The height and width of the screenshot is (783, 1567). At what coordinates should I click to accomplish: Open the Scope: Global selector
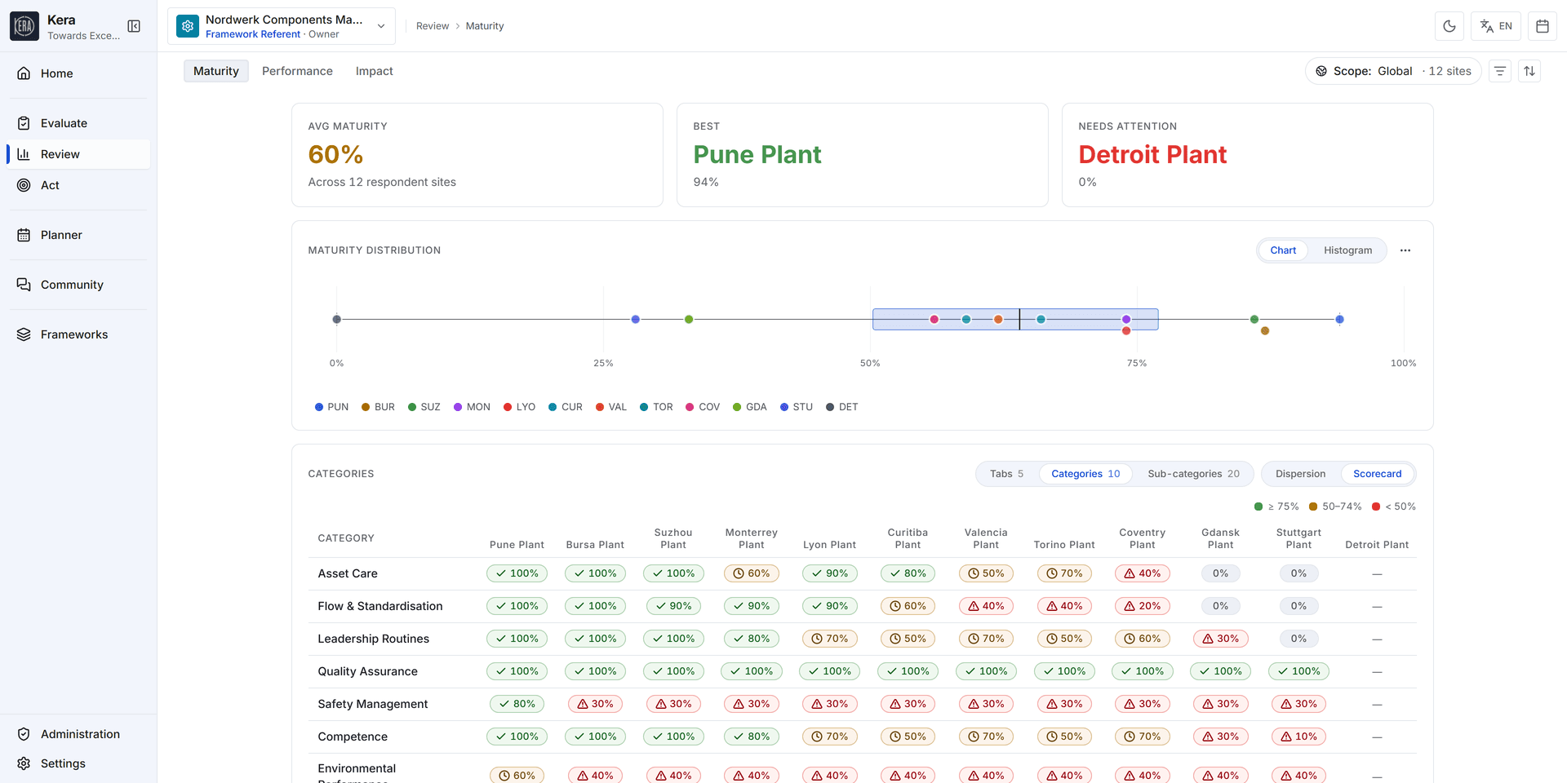pos(1392,72)
